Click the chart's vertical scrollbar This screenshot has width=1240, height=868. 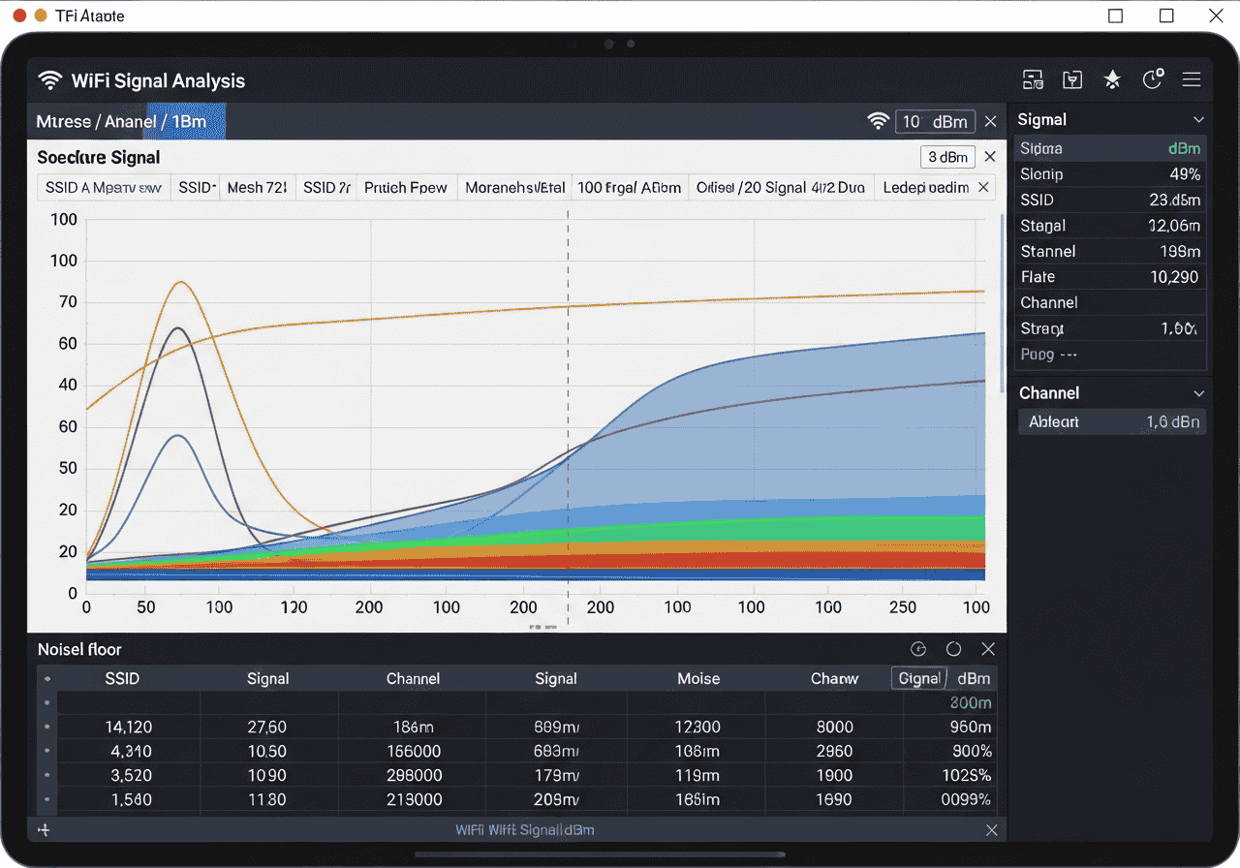point(1003,302)
